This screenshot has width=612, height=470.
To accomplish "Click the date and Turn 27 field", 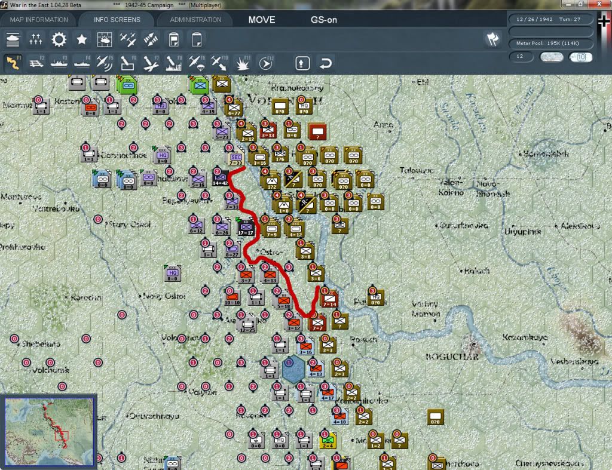I will tap(550, 19).
